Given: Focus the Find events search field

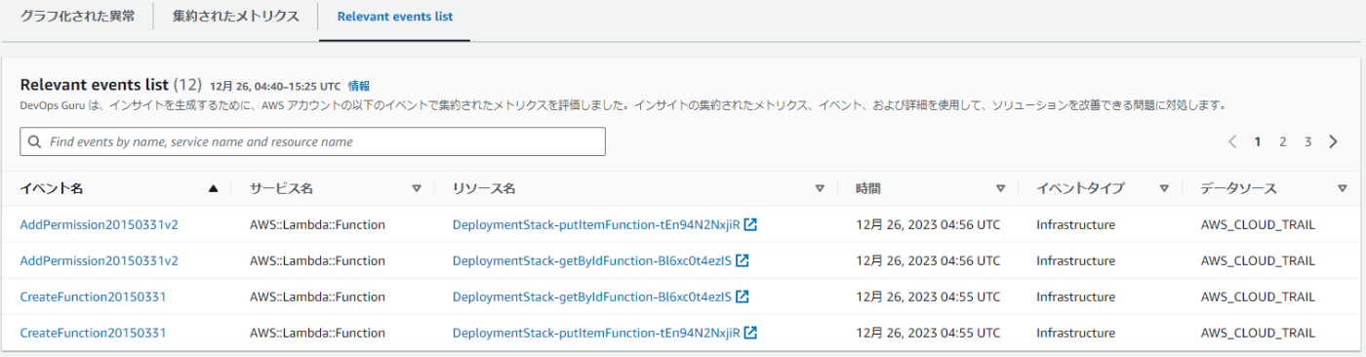Looking at the screenshot, I should pos(312,141).
